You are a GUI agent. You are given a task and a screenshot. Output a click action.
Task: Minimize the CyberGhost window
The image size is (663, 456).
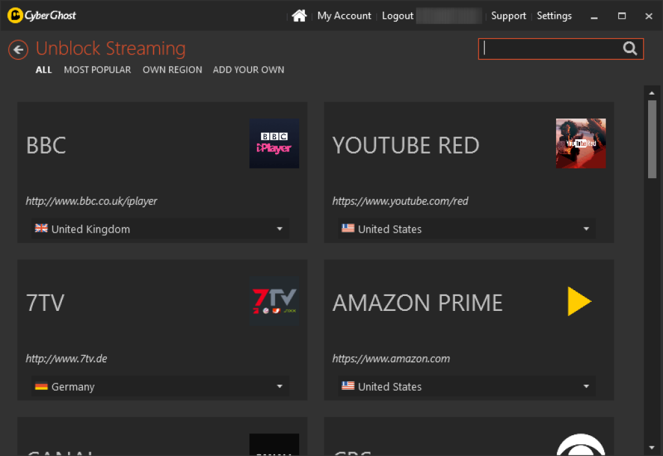click(594, 16)
